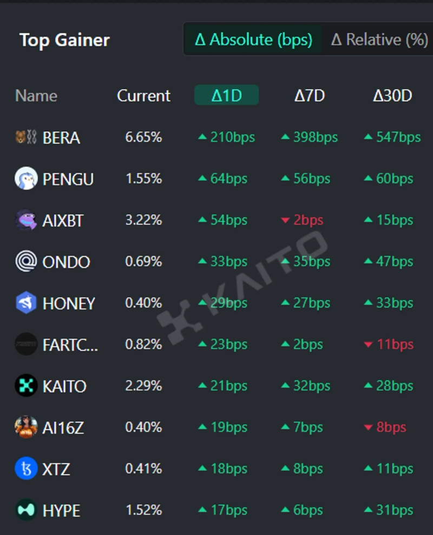This screenshot has width=433, height=535.
Task: Sort by Δ1D column
Action: [x=226, y=96]
